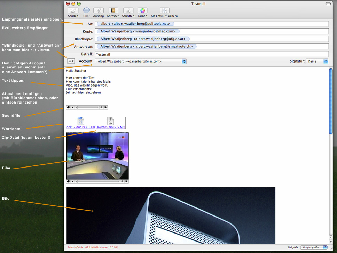Open the Adressen address book
Viewport: 337px width, 253px height.
(x=113, y=11)
